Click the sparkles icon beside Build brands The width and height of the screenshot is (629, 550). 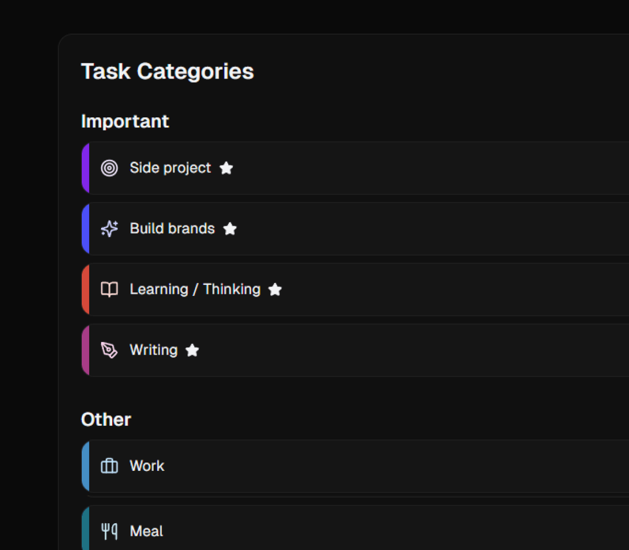click(x=109, y=228)
